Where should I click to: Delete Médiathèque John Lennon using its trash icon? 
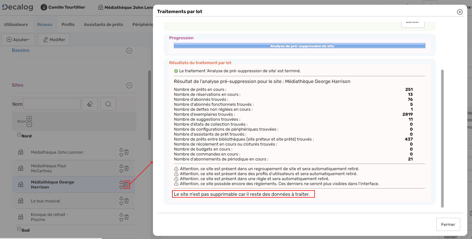pos(127,152)
